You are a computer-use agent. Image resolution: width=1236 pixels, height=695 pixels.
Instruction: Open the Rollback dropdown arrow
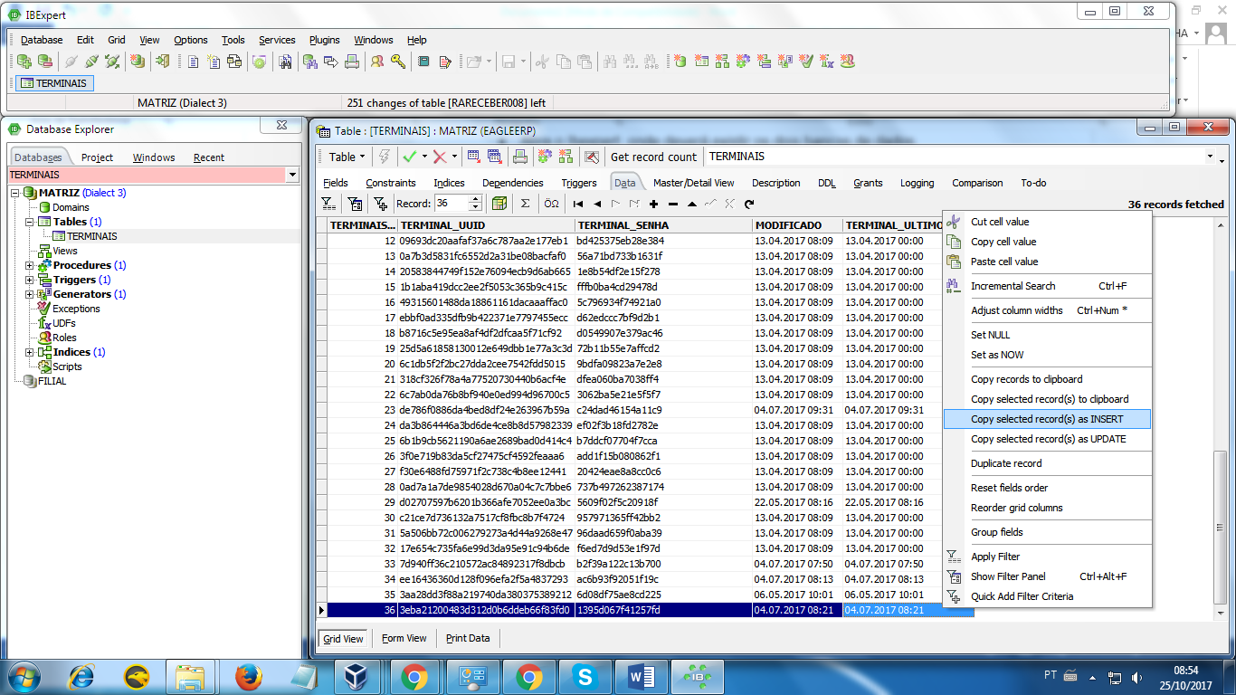tap(454, 157)
